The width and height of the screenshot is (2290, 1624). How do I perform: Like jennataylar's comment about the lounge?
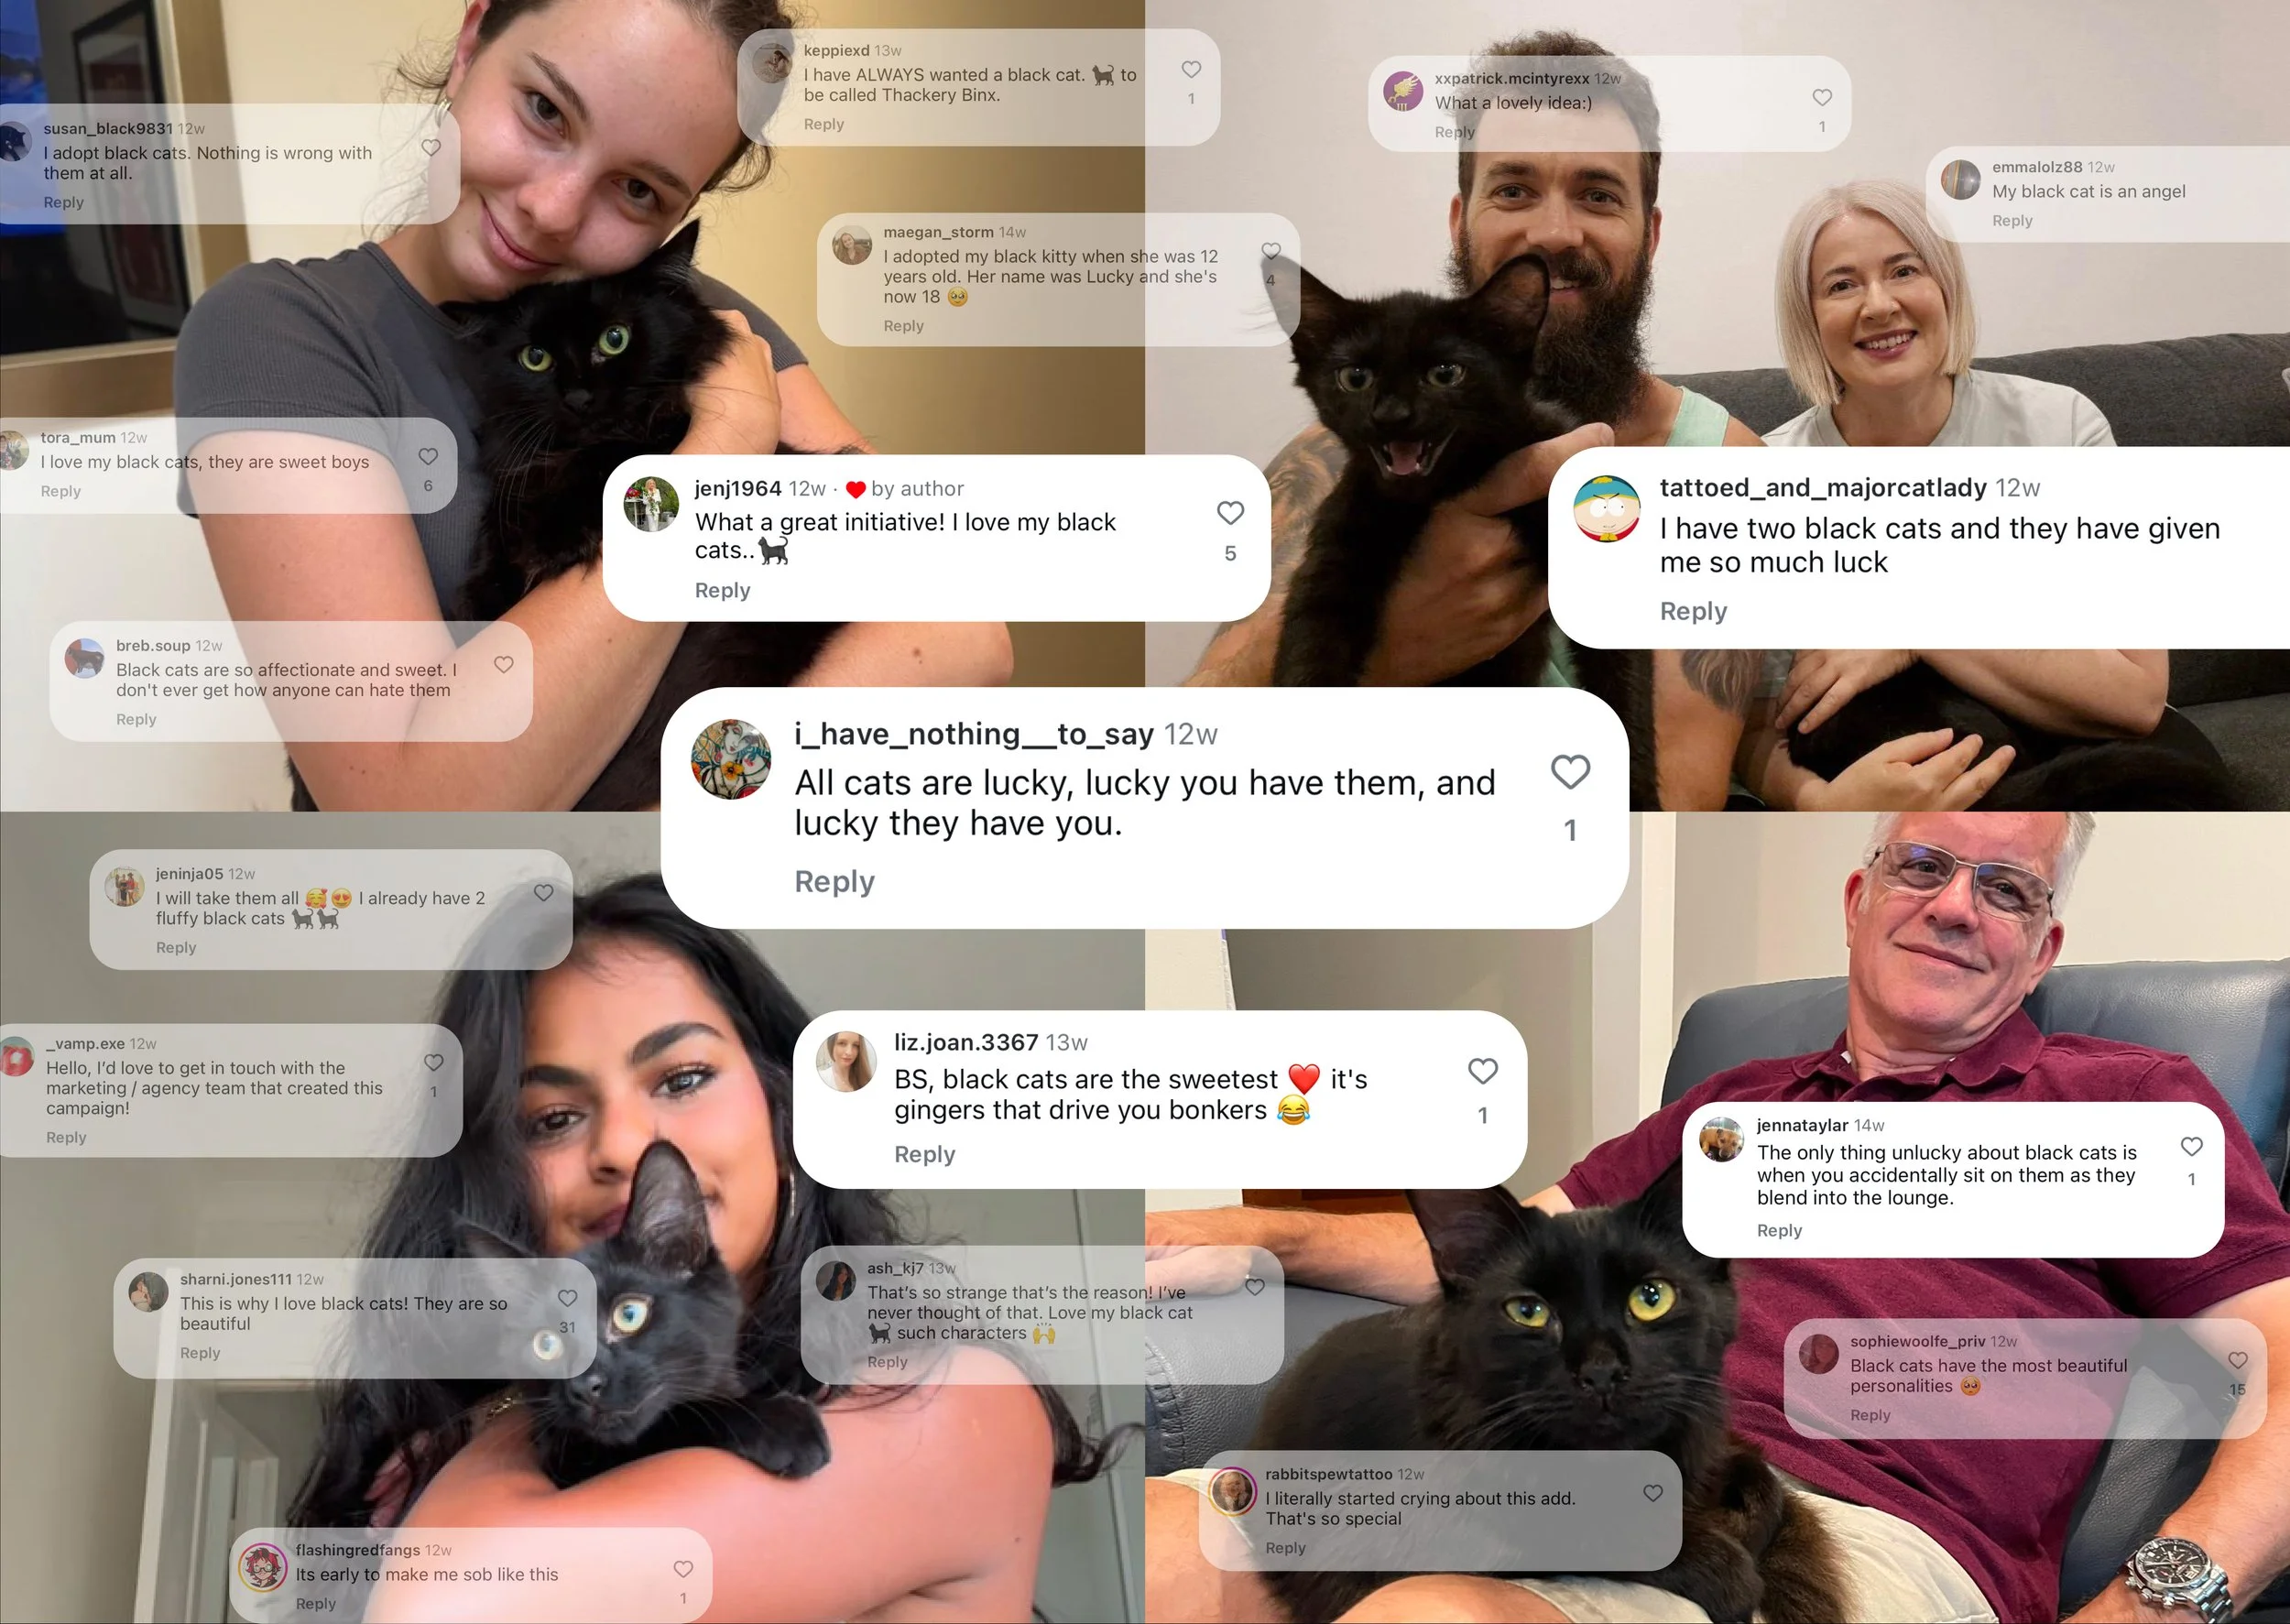coord(2191,1146)
